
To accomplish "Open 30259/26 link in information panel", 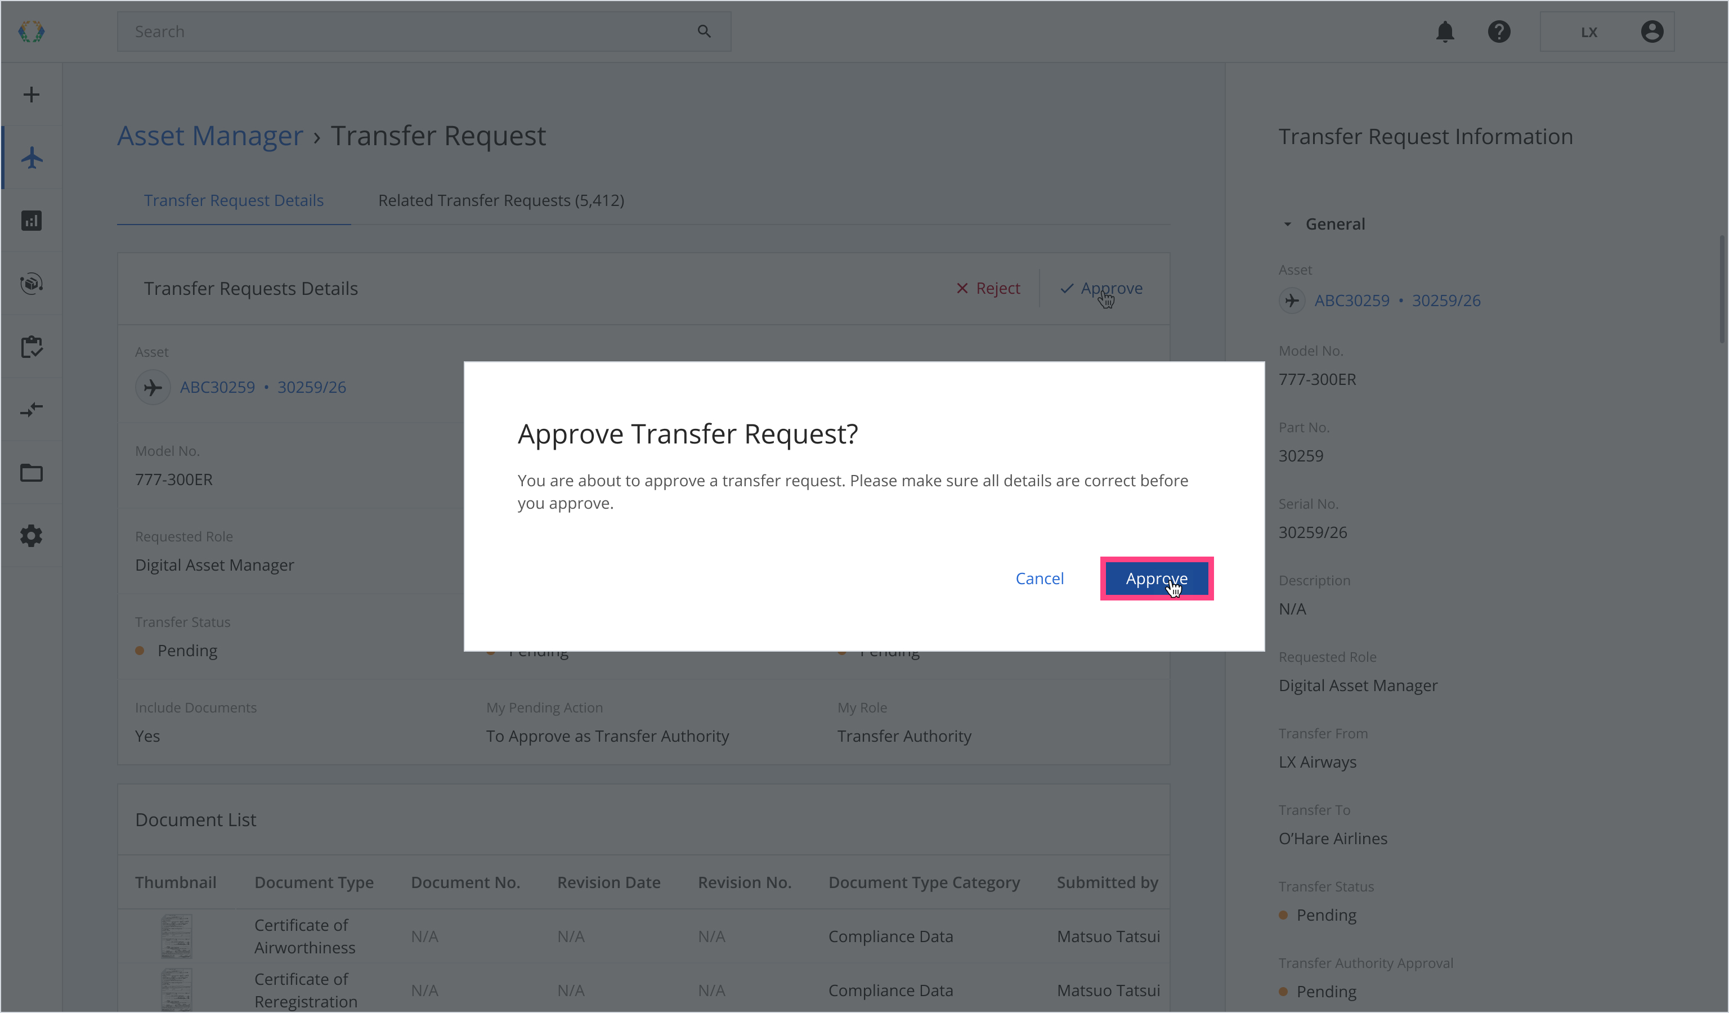I will (1446, 301).
